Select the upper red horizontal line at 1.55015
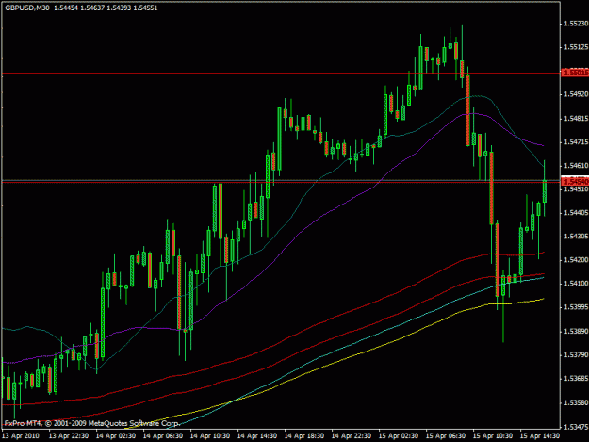The height and width of the screenshot is (442, 589). click(281, 74)
